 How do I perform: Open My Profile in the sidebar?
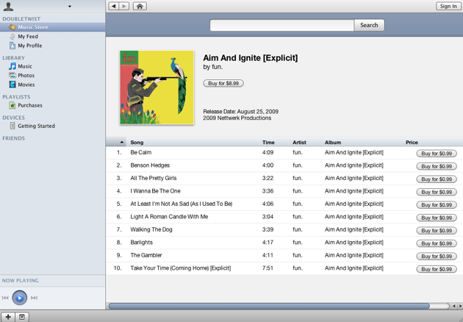tap(30, 46)
